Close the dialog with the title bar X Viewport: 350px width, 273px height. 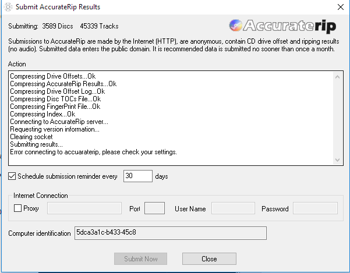[340, 7]
